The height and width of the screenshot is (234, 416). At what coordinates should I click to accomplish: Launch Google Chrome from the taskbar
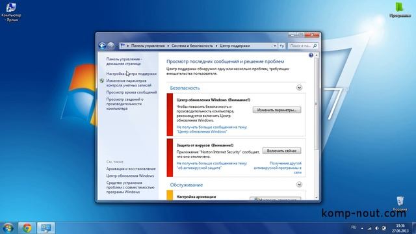point(27,228)
